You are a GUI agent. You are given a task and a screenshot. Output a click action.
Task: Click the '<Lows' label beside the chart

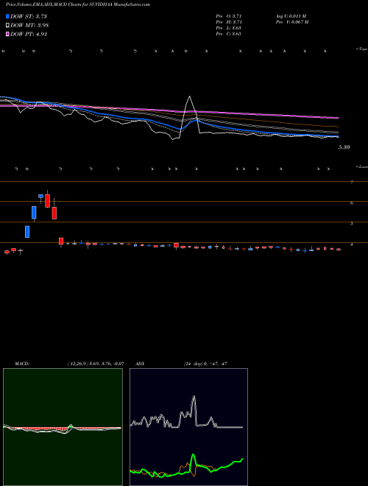click(x=362, y=166)
